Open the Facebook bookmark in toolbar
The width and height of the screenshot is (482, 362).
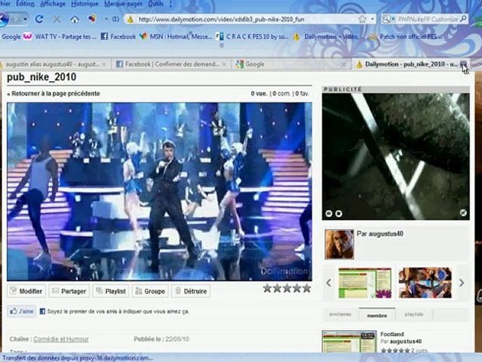[118, 37]
